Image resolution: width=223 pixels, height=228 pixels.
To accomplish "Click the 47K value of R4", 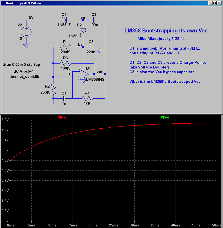I will coord(87,104).
